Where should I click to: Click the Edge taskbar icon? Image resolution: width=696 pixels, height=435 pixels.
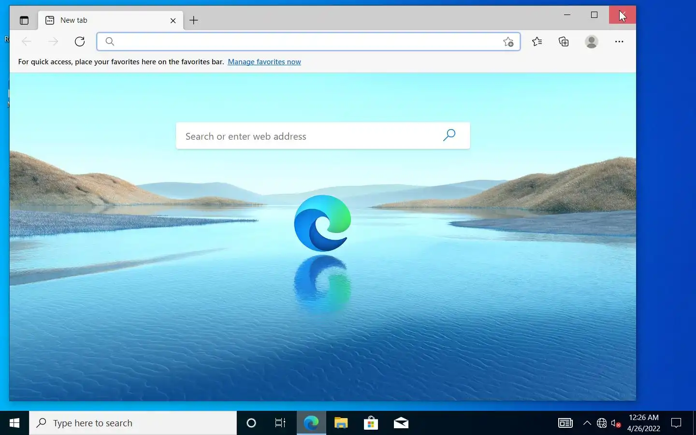click(311, 423)
